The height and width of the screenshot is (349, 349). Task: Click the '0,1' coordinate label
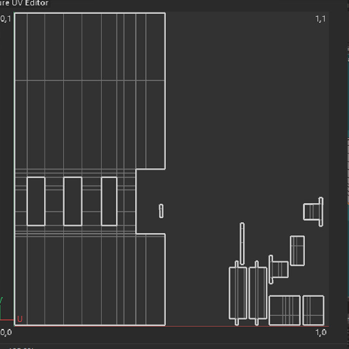point(6,19)
